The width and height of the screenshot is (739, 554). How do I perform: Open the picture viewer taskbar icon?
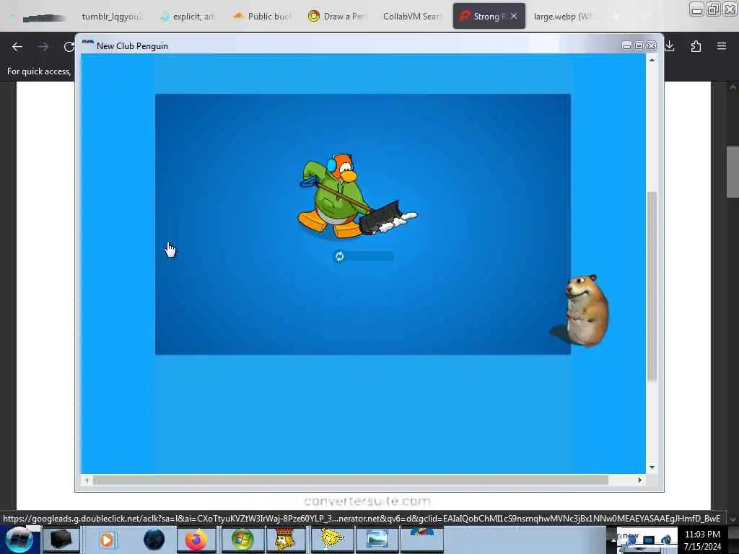pyautogui.click(x=377, y=540)
